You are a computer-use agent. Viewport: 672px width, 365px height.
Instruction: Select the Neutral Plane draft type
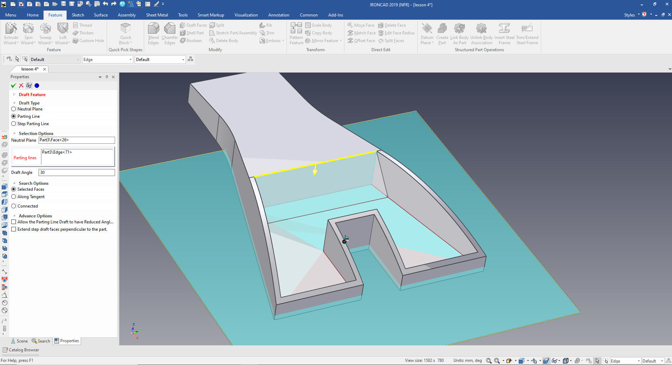(x=14, y=109)
